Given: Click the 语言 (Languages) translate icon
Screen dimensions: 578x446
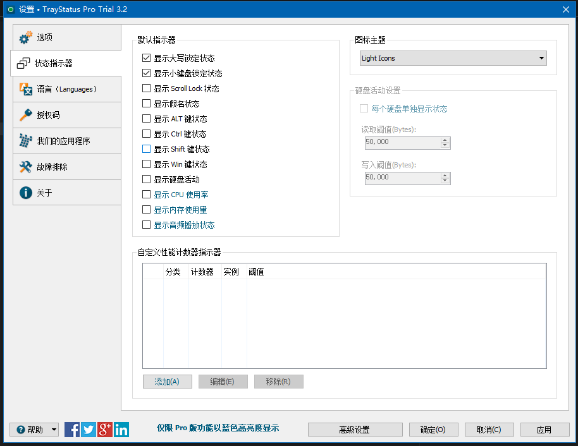Looking at the screenshot, I should point(25,89).
